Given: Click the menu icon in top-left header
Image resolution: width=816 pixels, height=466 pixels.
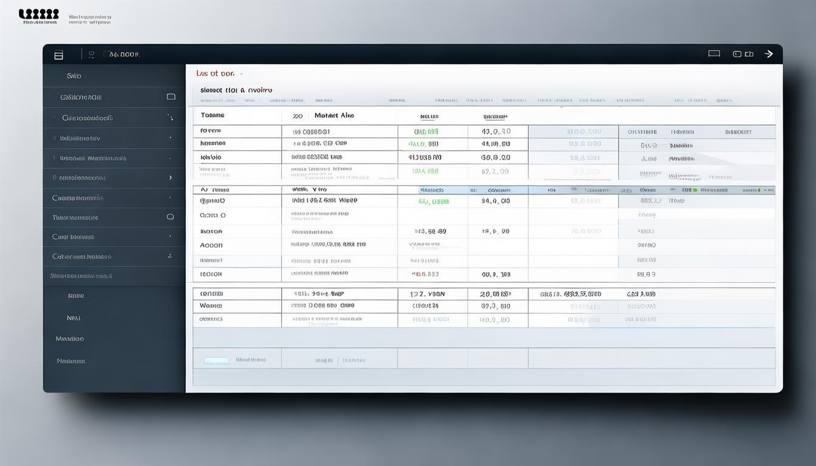Looking at the screenshot, I should (x=58, y=55).
